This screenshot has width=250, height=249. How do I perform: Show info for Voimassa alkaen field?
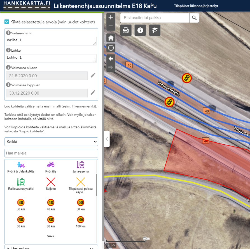[x=8, y=68]
